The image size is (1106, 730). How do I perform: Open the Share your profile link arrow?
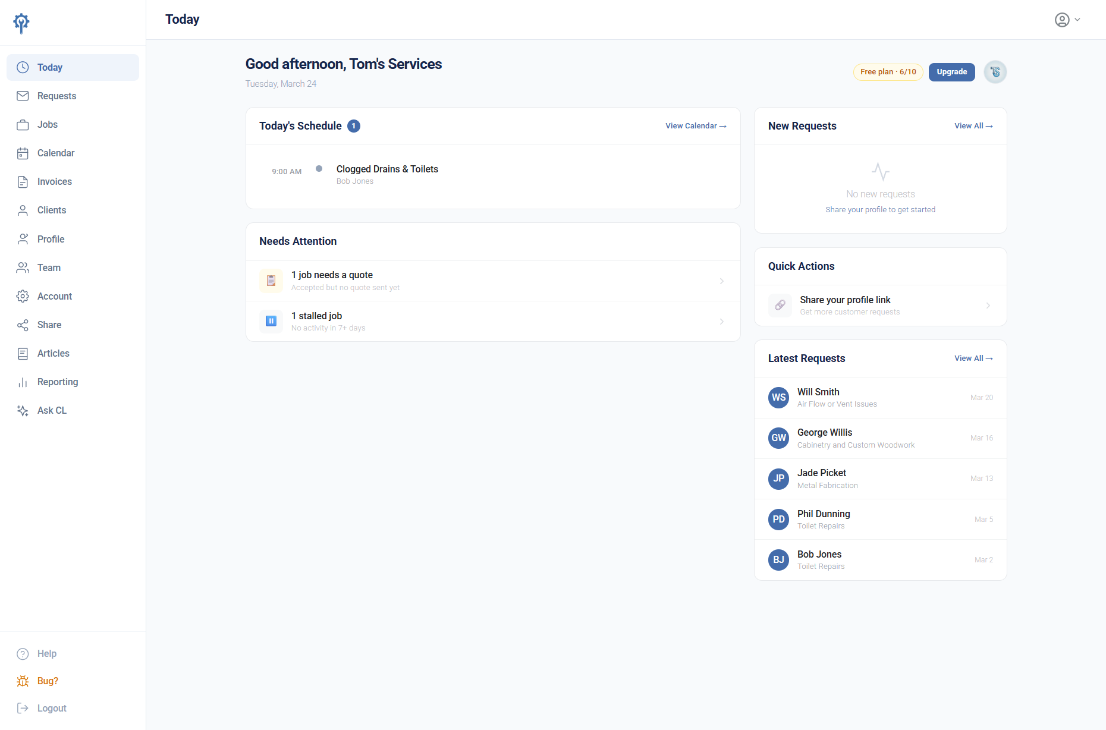(x=988, y=306)
